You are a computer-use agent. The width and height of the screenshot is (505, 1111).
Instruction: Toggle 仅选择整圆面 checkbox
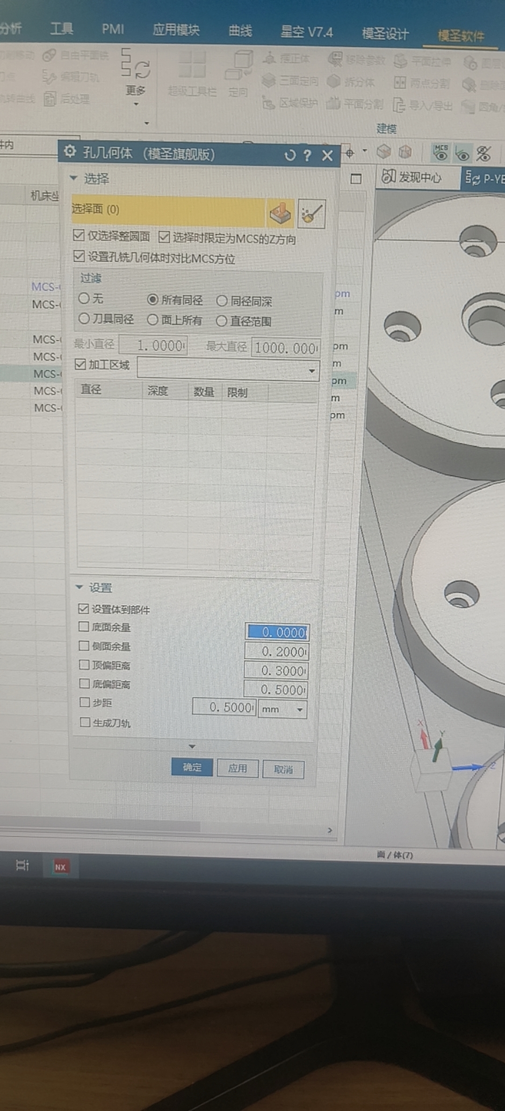point(79,236)
